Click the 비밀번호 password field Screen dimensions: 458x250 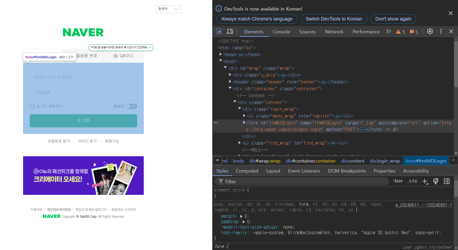click(83, 93)
